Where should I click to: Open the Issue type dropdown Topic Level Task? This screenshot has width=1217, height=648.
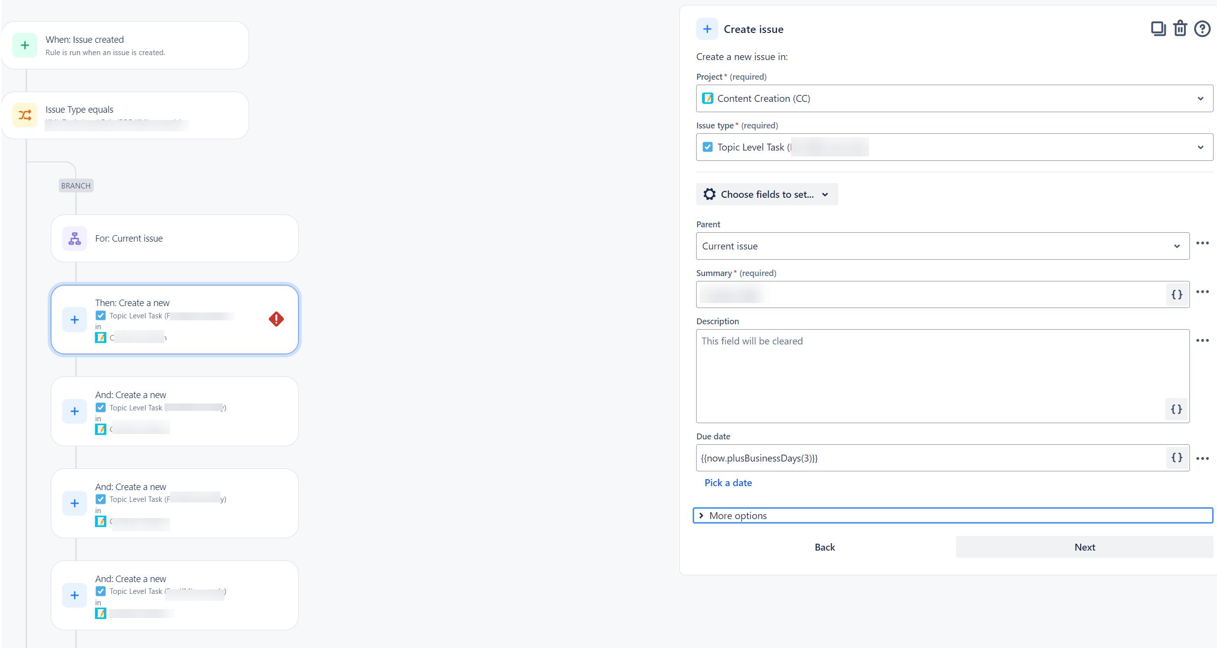955,147
